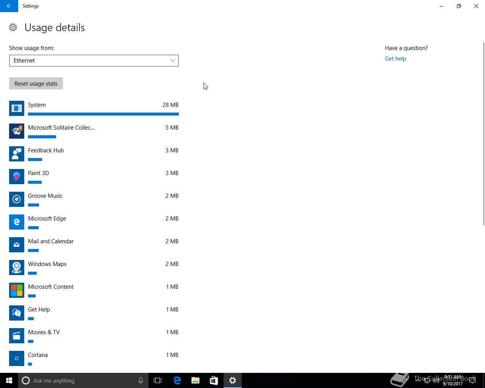Click the Get Help app icon
Screen dimensions: 485x388
click(17, 313)
